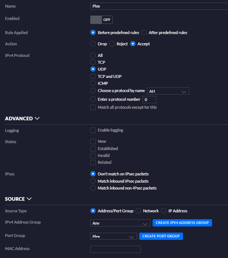Select Network as source type
Image resolution: width=228 pixels, height=258 pixels.
(x=138, y=211)
